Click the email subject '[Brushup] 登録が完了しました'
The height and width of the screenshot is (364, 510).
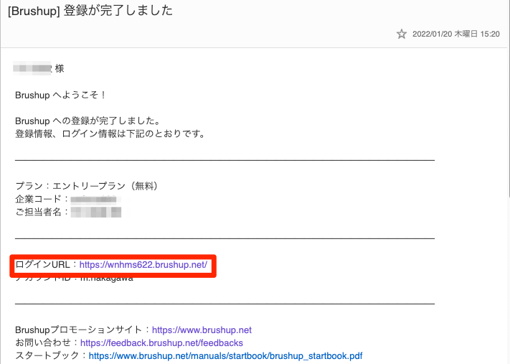[x=90, y=11]
